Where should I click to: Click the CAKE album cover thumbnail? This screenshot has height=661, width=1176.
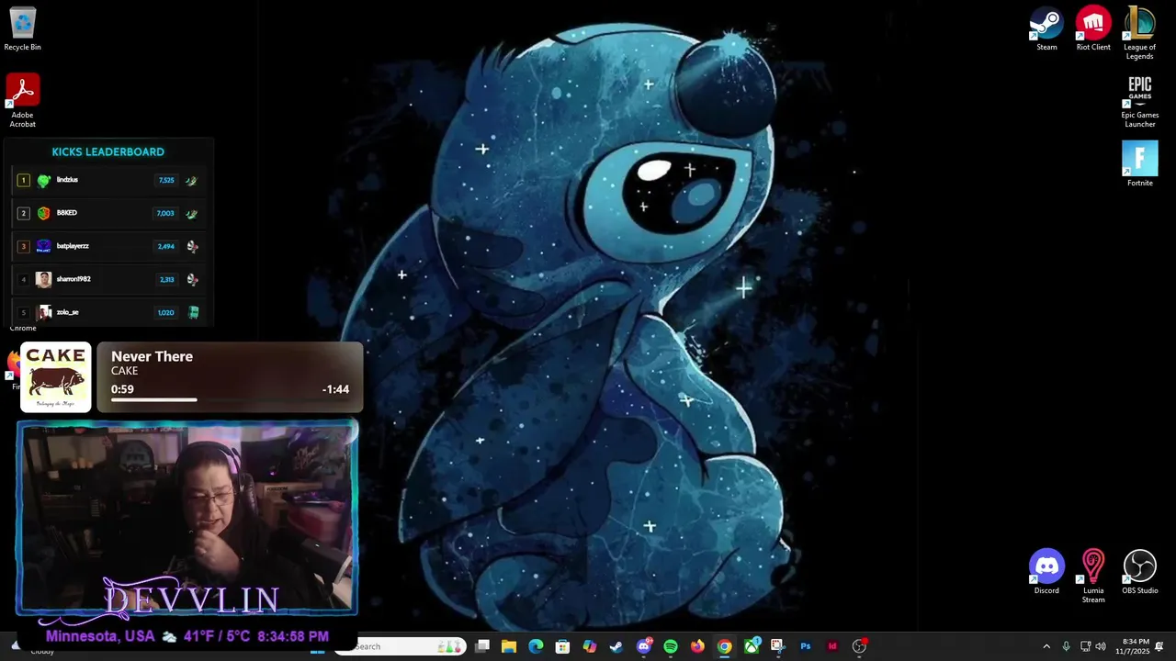tap(56, 377)
